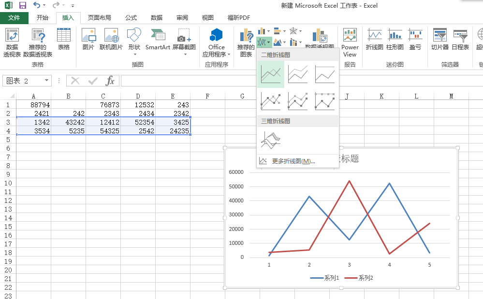
Task: Select the basic 2D line chart type
Action: pyautogui.click(x=270, y=74)
